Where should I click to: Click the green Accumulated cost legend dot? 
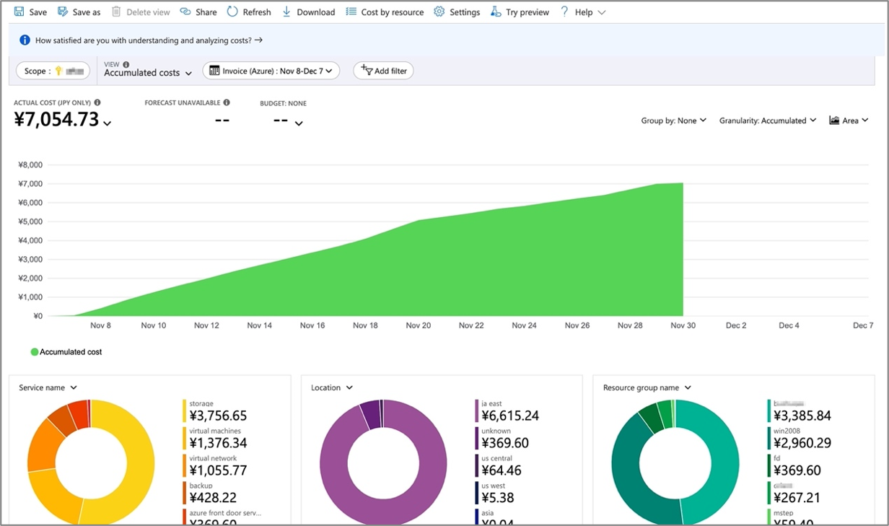(35, 352)
